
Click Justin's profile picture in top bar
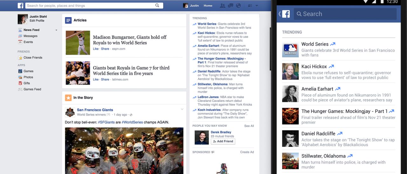(186, 6)
